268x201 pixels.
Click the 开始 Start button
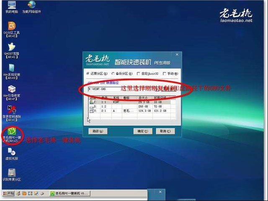click(x=8, y=193)
